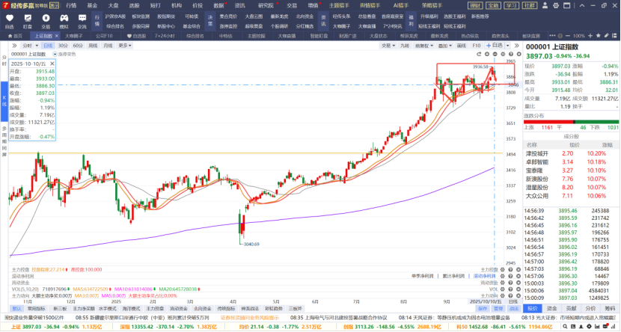Click the 盯盘 market watch icon
621x332 pixels.
tap(28, 19)
